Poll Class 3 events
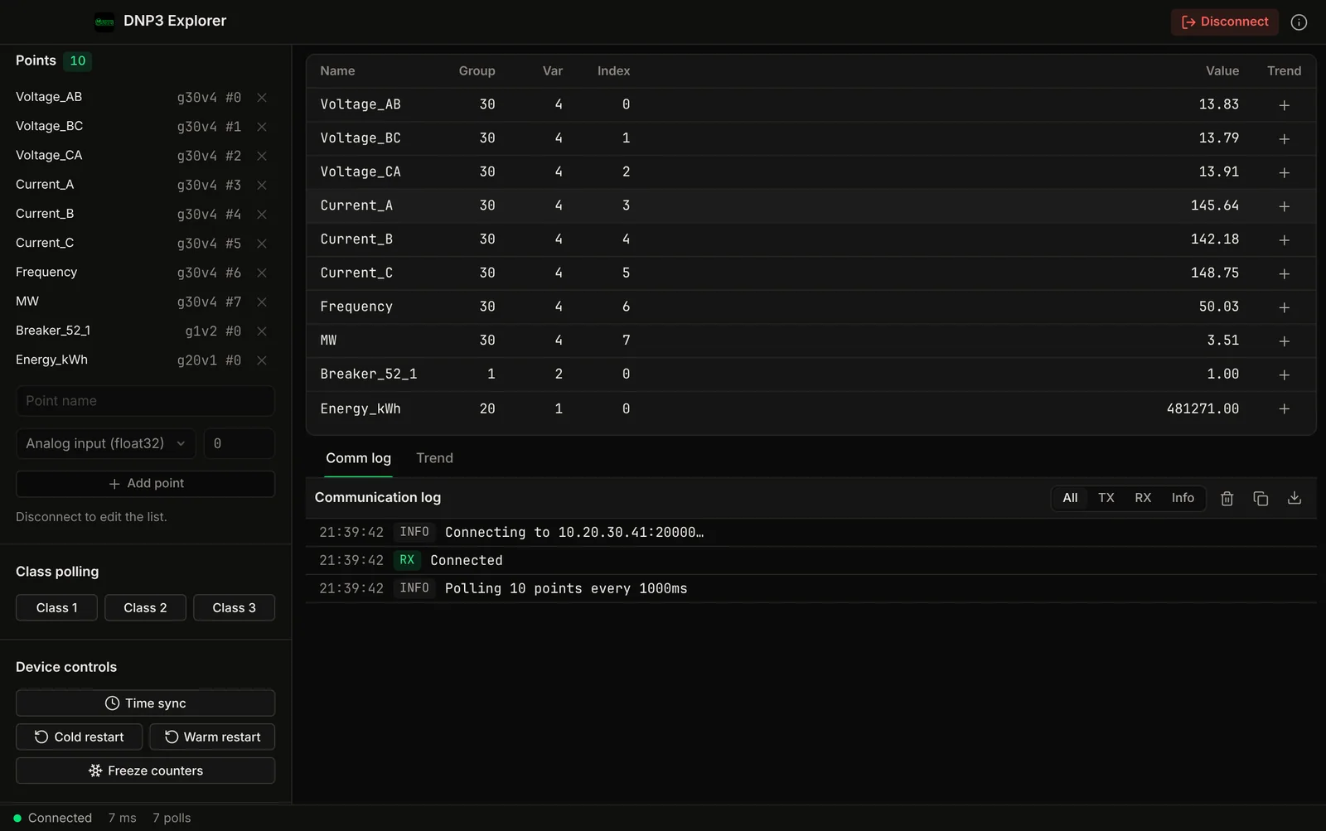This screenshot has height=831, width=1326. [234, 607]
